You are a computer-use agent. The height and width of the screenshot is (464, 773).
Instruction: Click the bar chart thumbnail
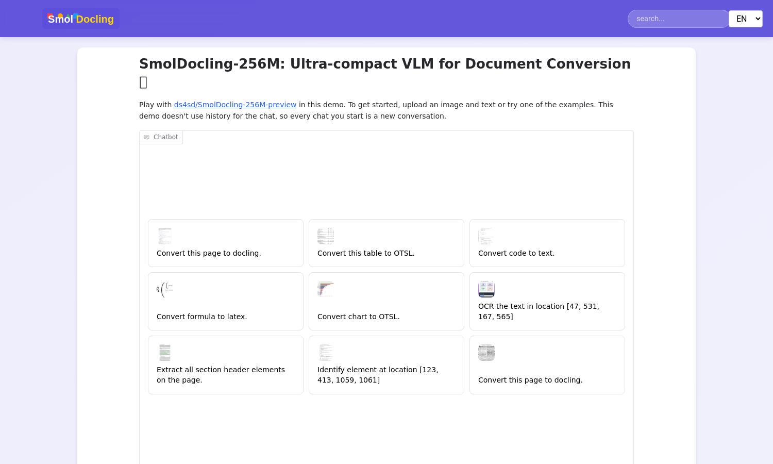click(x=326, y=289)
